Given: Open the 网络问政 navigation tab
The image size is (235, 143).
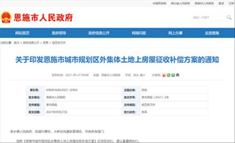Looking at the screenshot, I should (x=139, y=33).
